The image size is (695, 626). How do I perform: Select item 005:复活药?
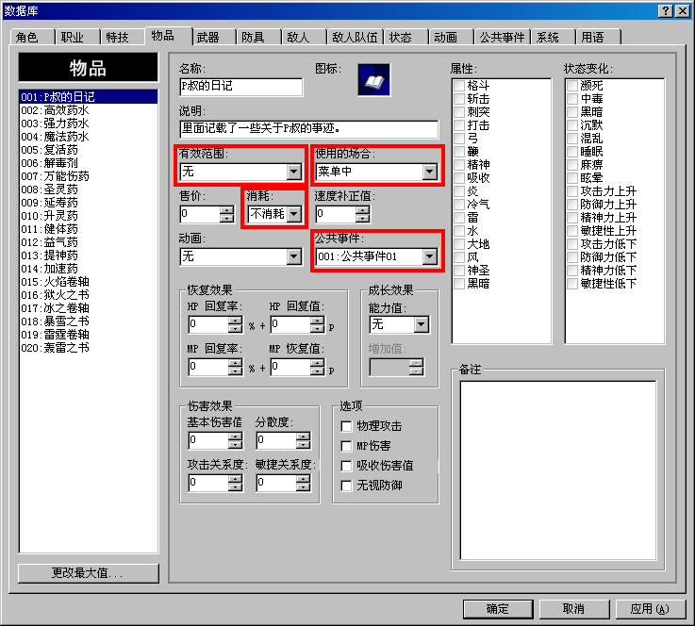click(x=89, y=150)
